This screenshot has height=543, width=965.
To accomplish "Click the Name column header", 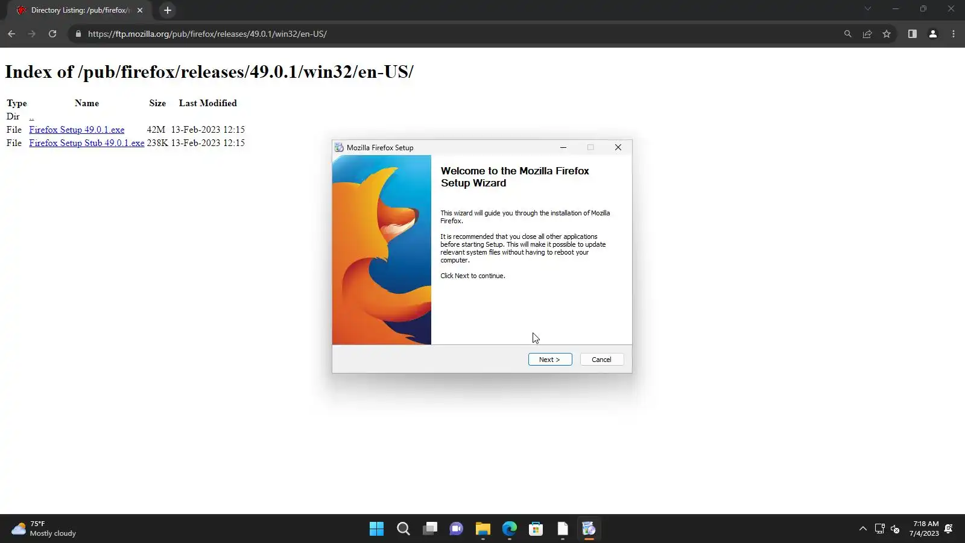I will coord(87,103).
